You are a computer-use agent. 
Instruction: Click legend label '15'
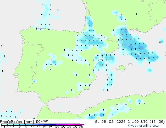(x=39, y=127)
